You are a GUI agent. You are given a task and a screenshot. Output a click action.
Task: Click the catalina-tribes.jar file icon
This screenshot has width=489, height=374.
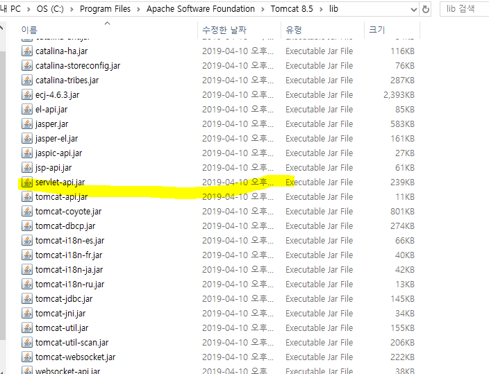click(x=27, y=80)
